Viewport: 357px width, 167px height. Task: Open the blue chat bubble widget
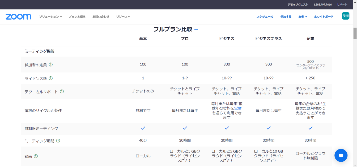(341, 155)
